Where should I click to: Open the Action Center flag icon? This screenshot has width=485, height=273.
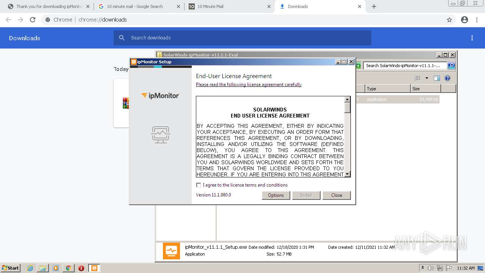[449, 268]
